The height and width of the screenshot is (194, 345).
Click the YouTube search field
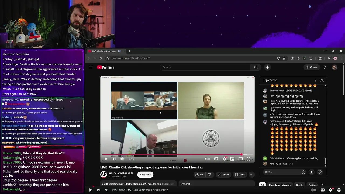click(205, 67)
